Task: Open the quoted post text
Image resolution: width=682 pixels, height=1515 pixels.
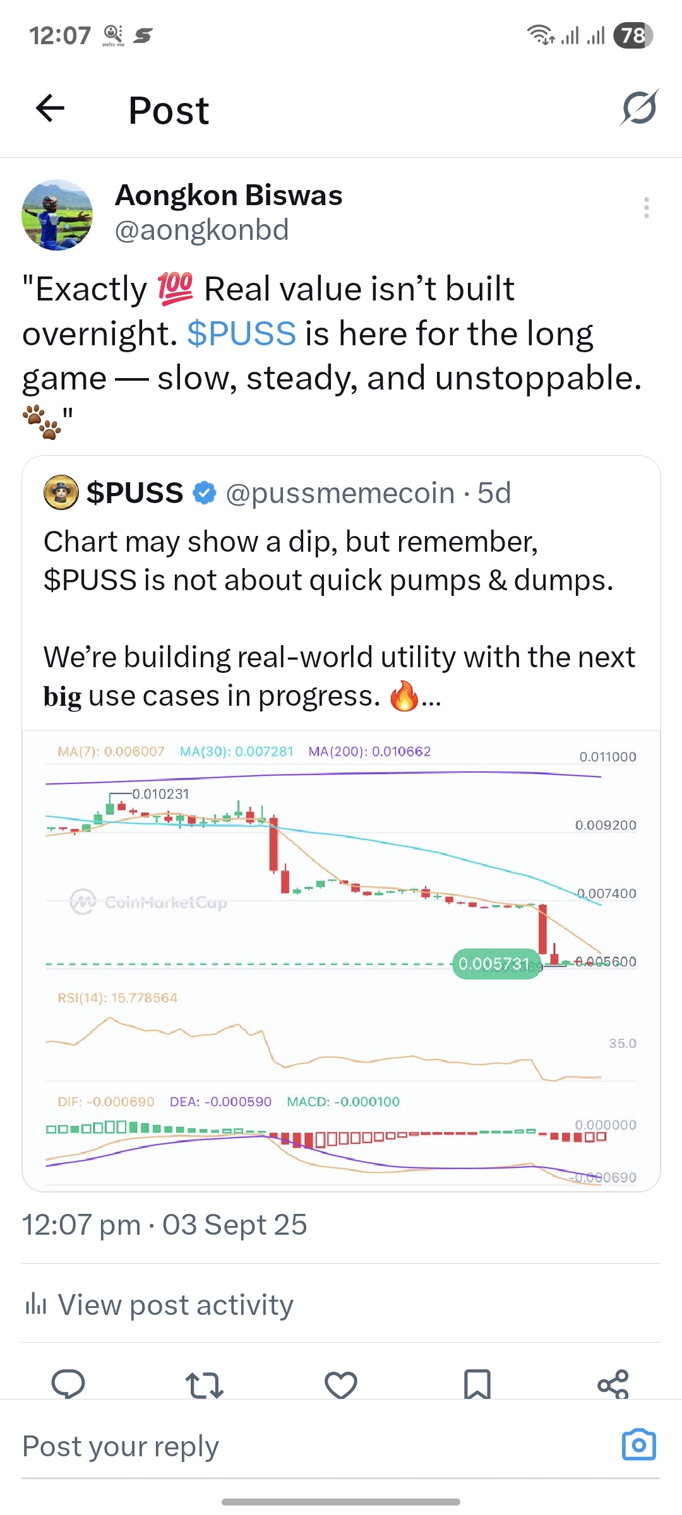Action: (328, 619)
